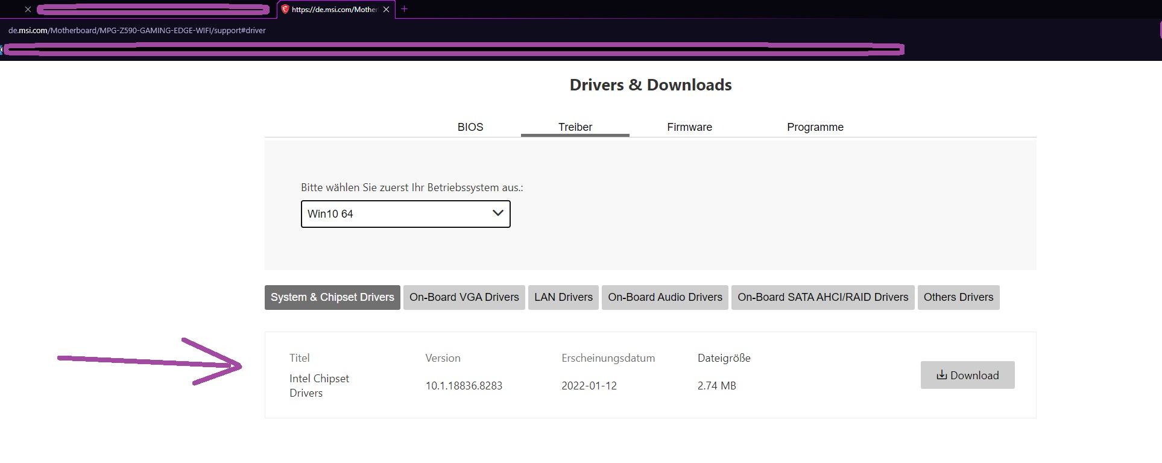Click version number 10.1.18836.8283

[464, 386]
